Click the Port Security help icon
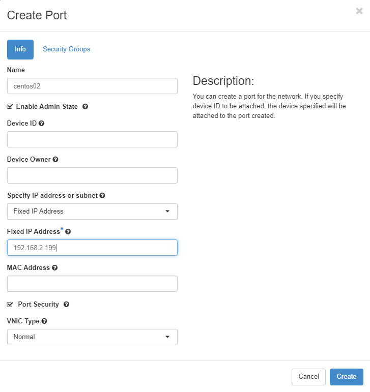This screenshot has height=392, width=370. coord(66,305)
